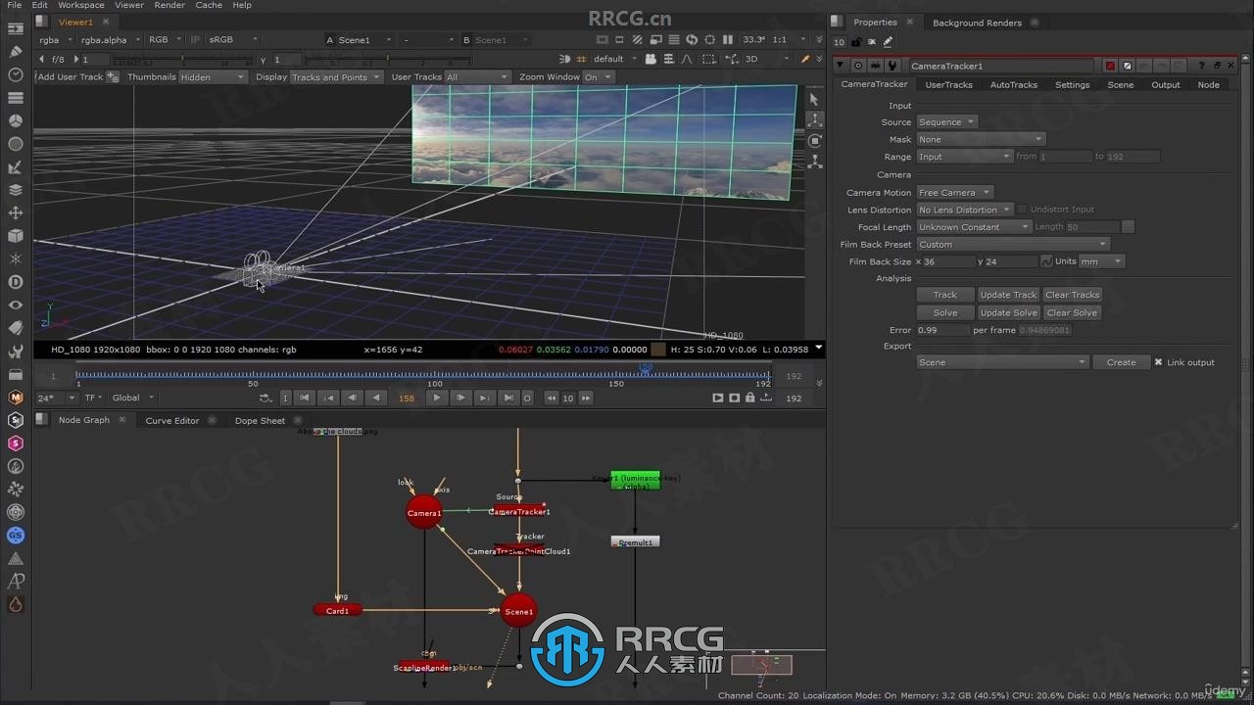Click the red node color square icon
Screen dimensions: 1254x705
pos(1110,66)
